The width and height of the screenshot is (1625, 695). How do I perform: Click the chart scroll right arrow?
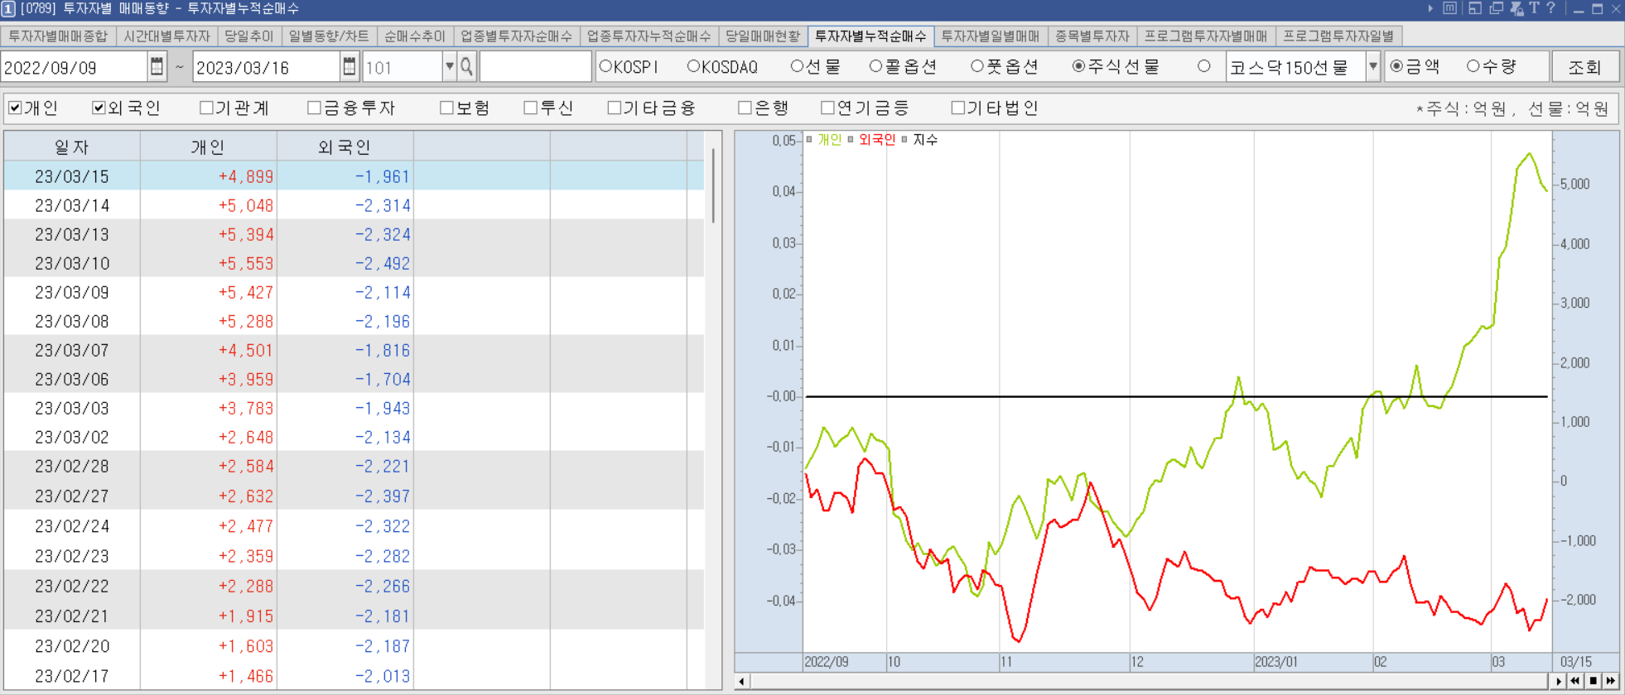[x=1559, y=681]
